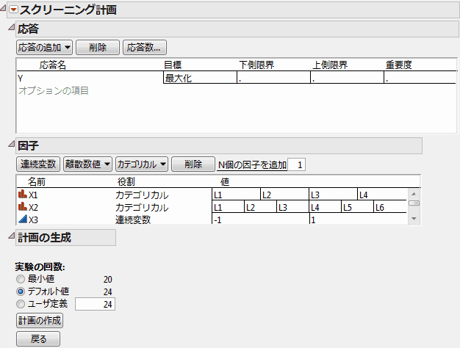Click the categorical bar icon beside X1
The width and height of the screenshot is (460, 348).
click(22, 194)
